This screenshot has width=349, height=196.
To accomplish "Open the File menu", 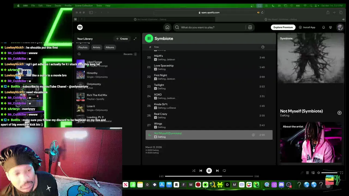I will click(33, 5).
